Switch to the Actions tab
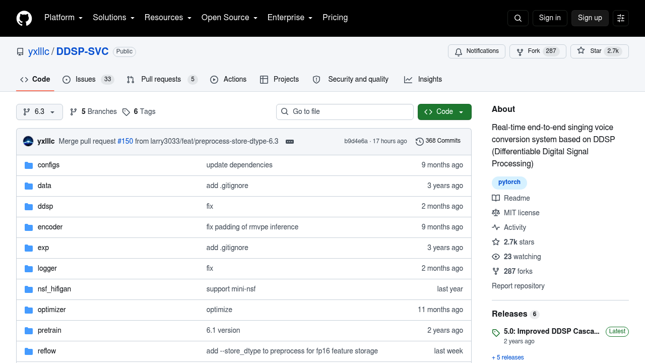The height and width of the screenshot is (363, 645). point(228,80)
